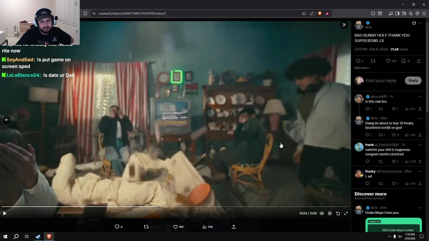Seek on the video progress bar
The image size is (429, 241).
tap(175, 207)
